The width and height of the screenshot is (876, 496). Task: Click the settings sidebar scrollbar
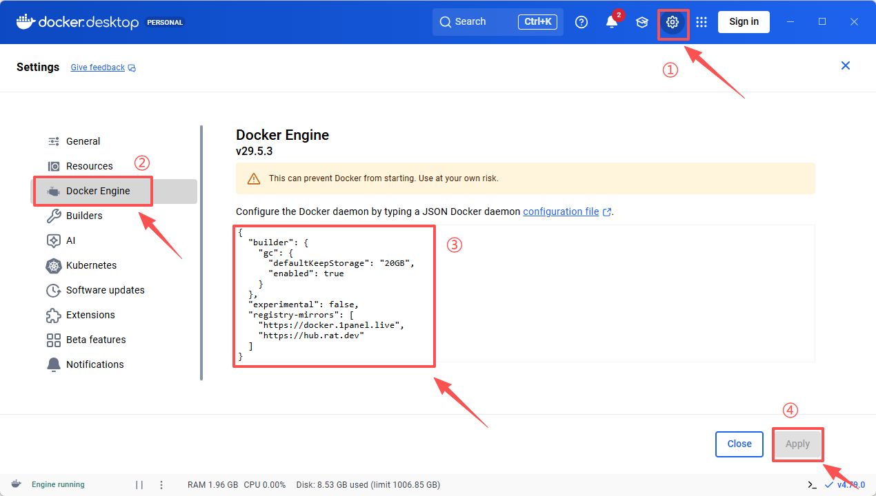tap(201, 253)
